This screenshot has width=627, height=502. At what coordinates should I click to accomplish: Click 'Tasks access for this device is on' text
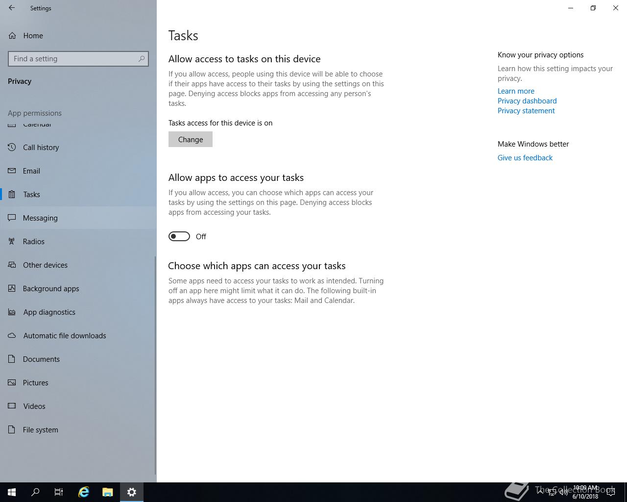coord(220,123)
